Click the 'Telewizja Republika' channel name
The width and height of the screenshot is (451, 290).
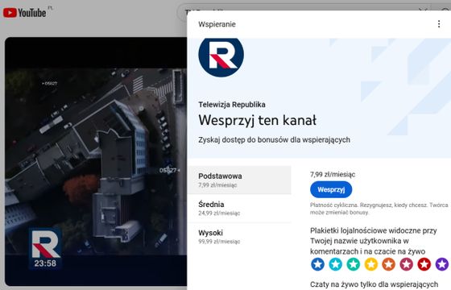(x=232, y=105)
